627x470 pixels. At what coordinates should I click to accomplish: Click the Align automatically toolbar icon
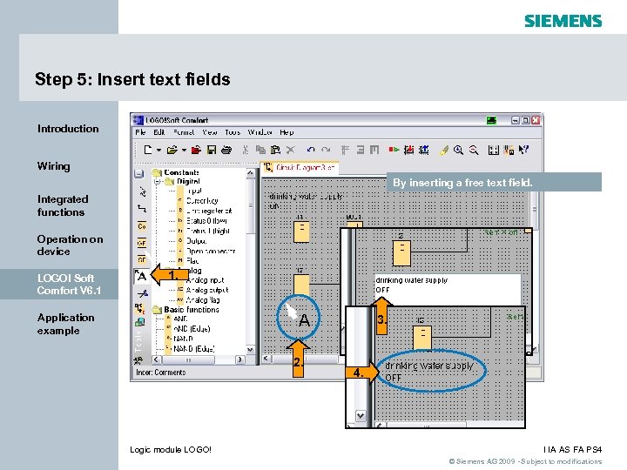coord(374,150)
